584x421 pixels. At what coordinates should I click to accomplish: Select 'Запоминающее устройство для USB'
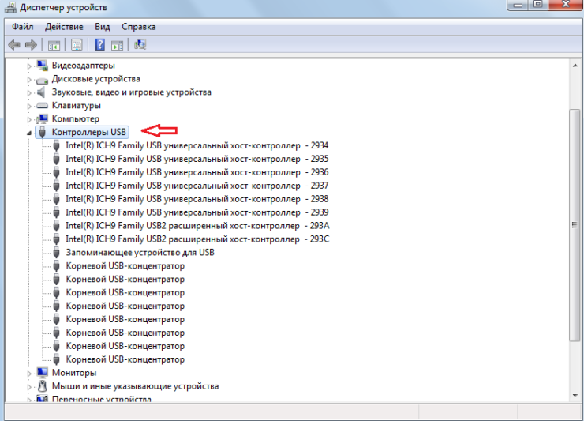pyautogui.click(x=140, y=253)
